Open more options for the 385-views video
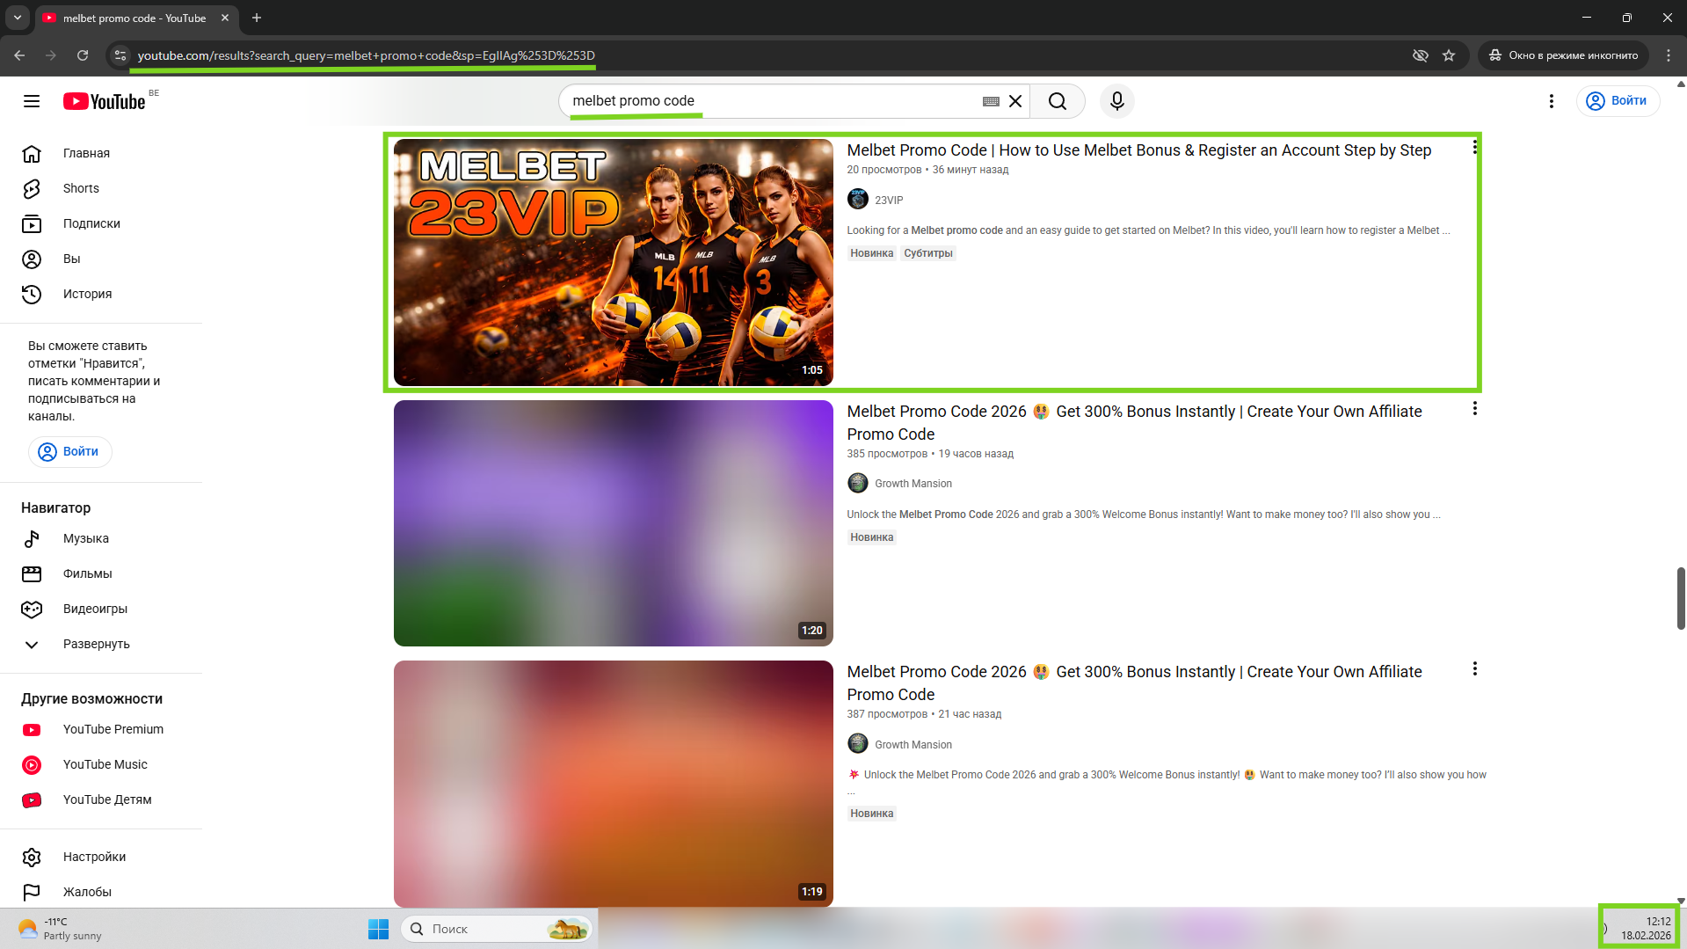This screenshot has height=949, width=1687. pyautogui.click(x=1474, y=409)
